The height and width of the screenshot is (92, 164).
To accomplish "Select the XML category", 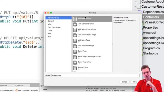I will [x=49, y=37].
